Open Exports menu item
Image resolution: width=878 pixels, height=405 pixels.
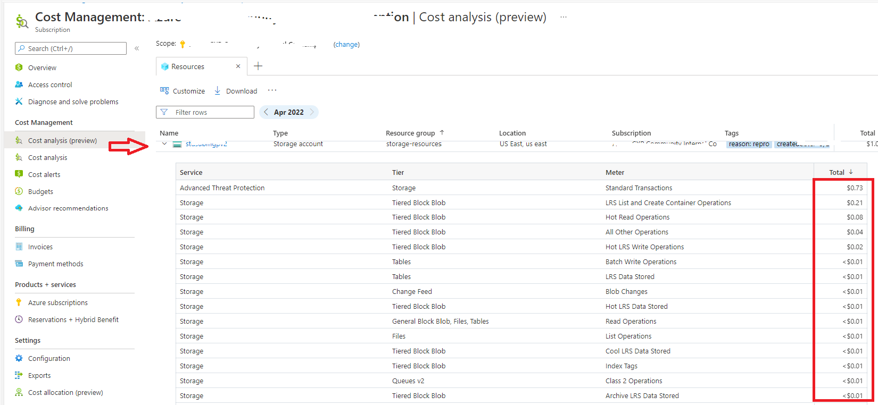point(39,375)
